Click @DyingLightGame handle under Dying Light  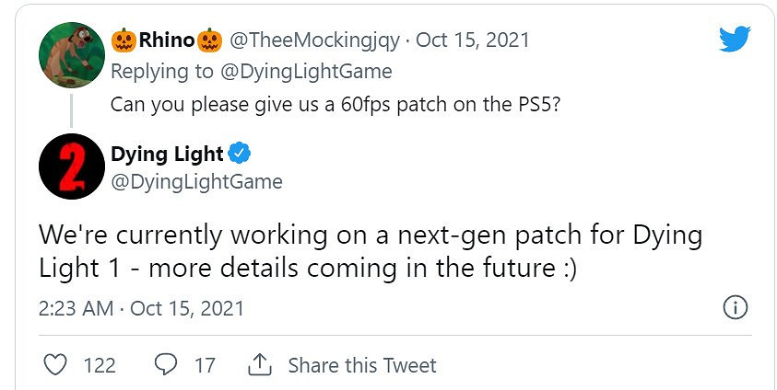[196, 181]
